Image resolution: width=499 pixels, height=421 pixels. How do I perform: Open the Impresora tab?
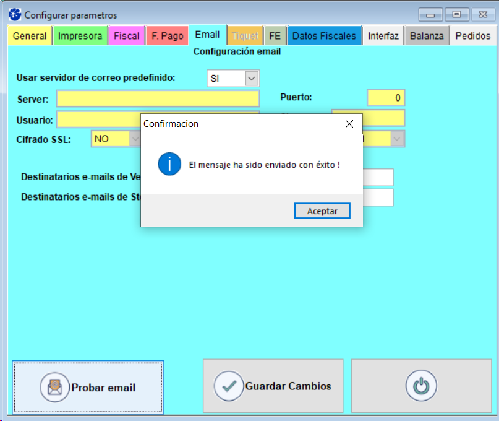[80, 36]
